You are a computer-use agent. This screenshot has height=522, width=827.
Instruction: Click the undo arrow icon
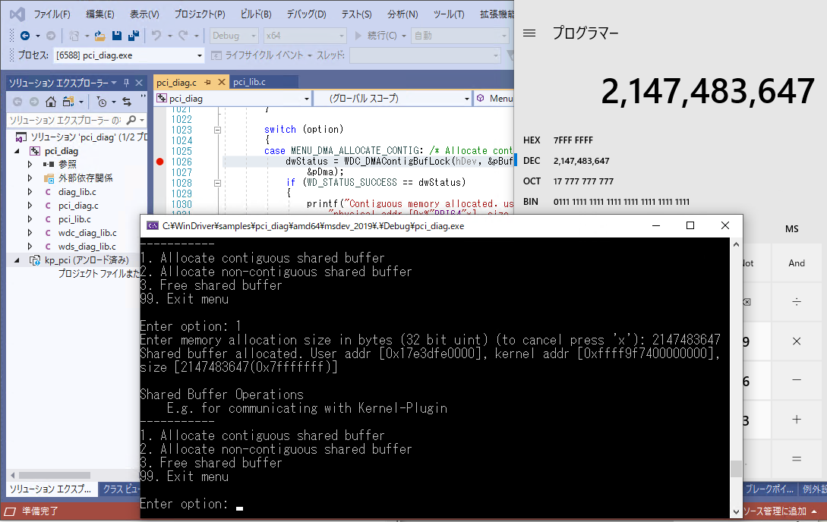156,36
